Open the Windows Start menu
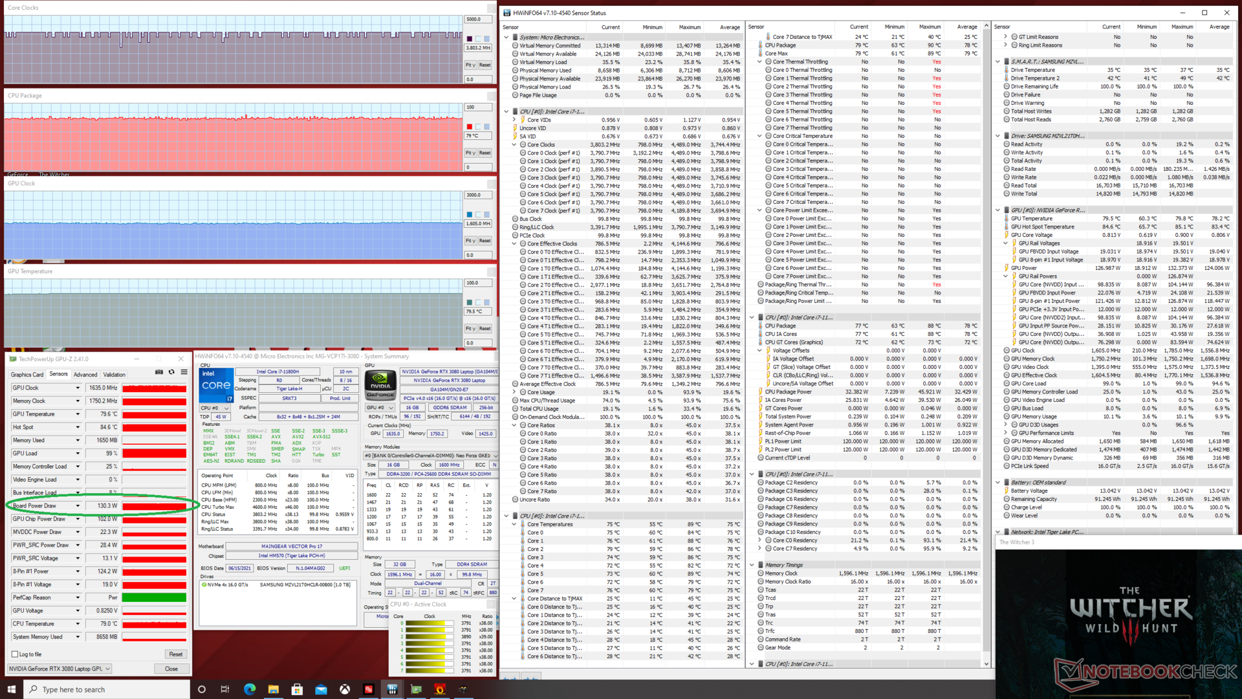Screen dimensions: 1242x699 [11, 689]
